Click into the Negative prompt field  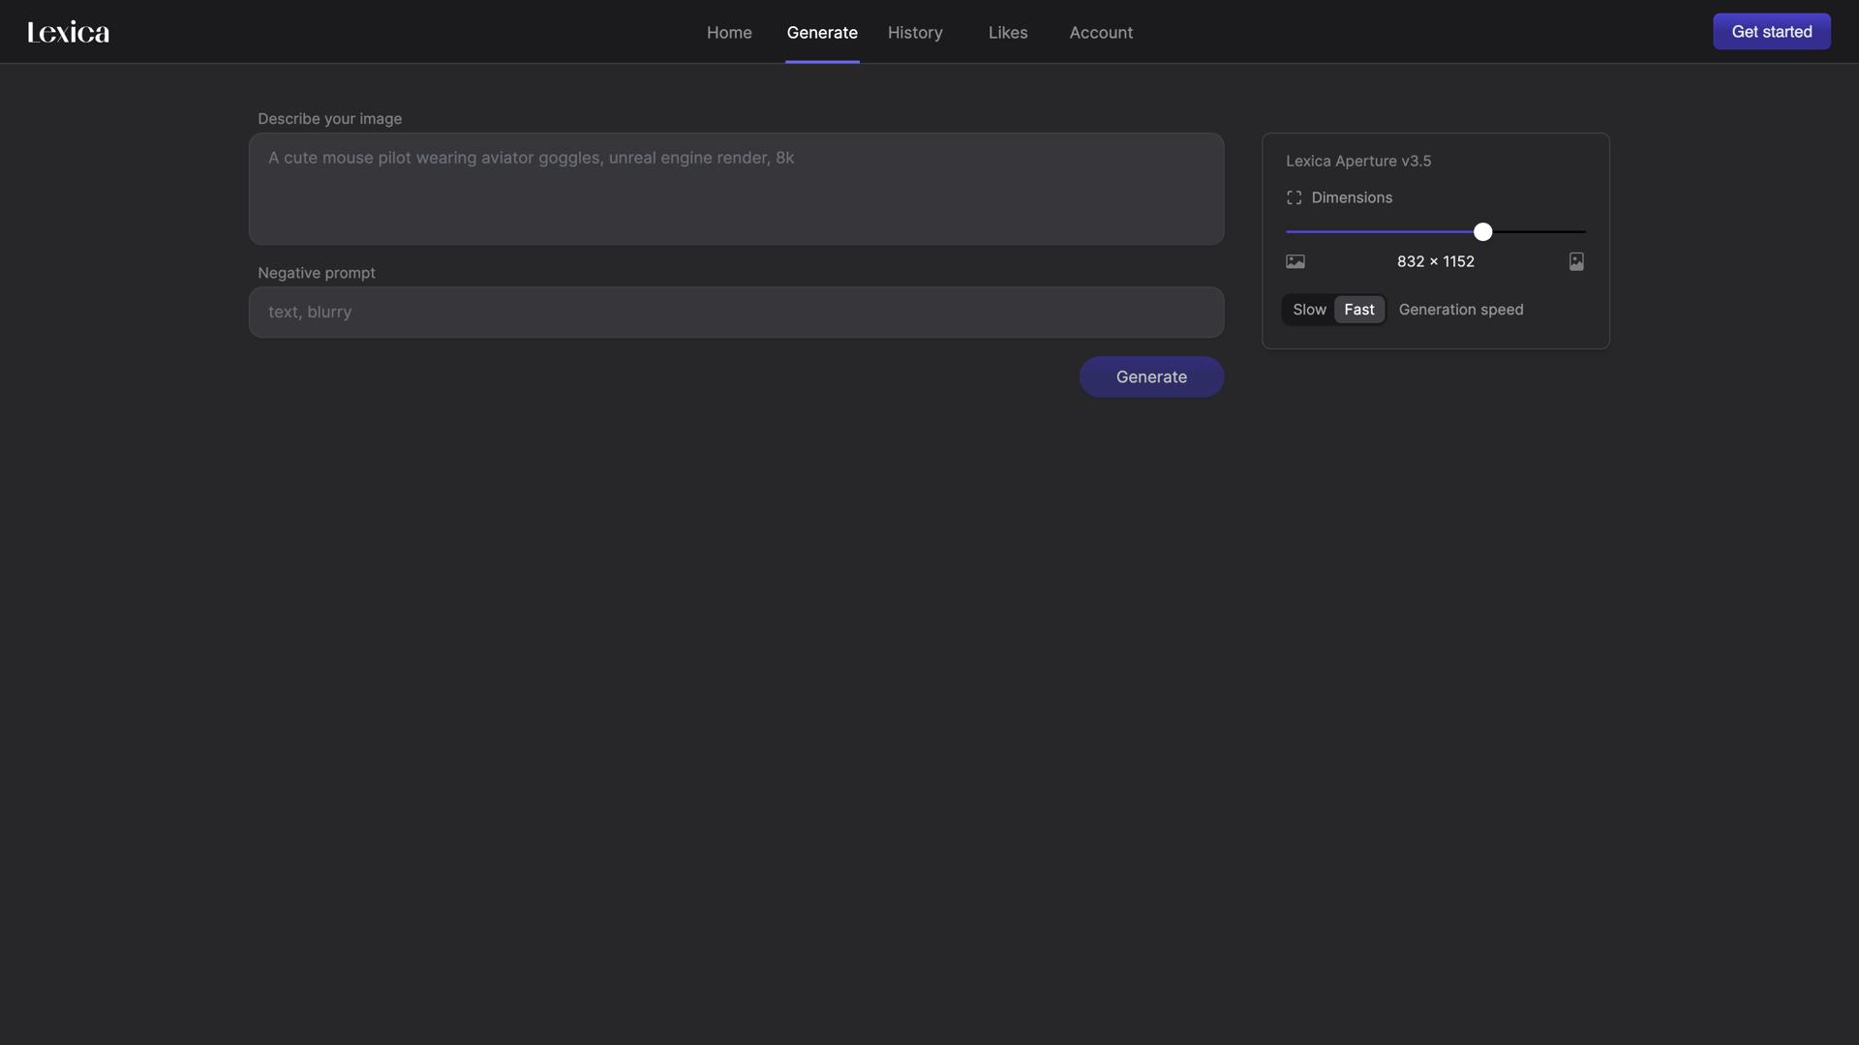click(x=736, y=312)
